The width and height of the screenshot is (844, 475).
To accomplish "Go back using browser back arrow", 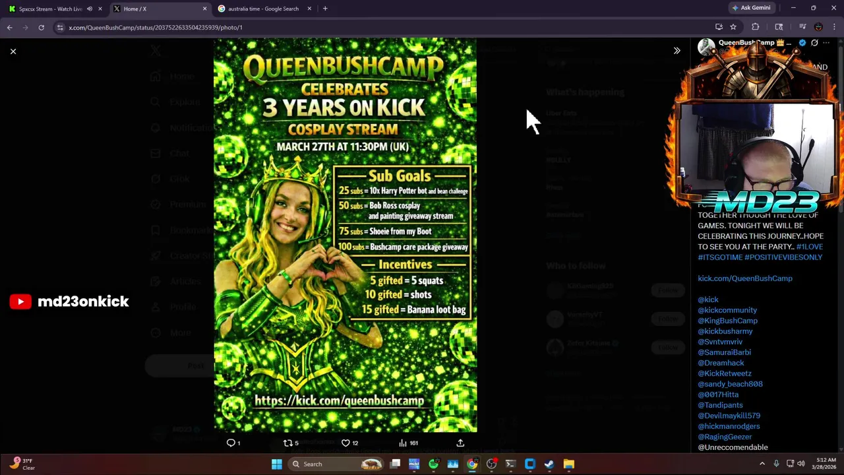I will (9, 27).
